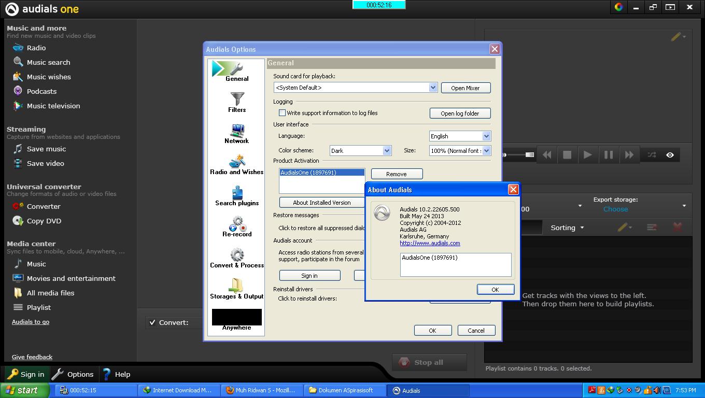The width and height of the screenshot is (705, 398).
Task: Click the player play button
Action: [587, 155]
